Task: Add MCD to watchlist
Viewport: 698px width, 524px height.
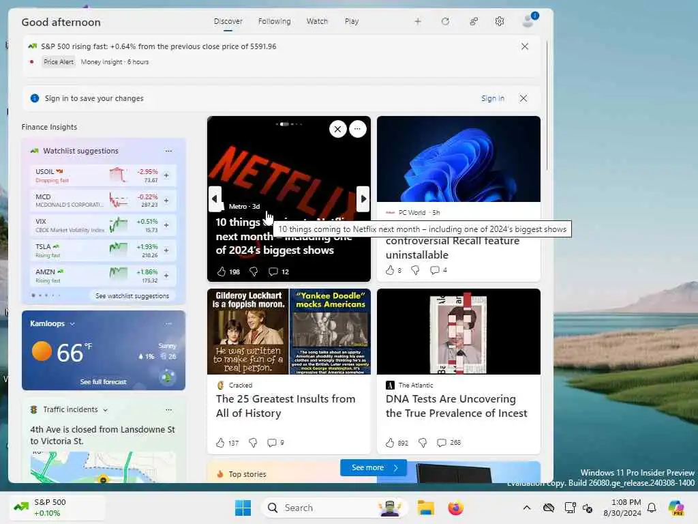Action: [166, 201]
